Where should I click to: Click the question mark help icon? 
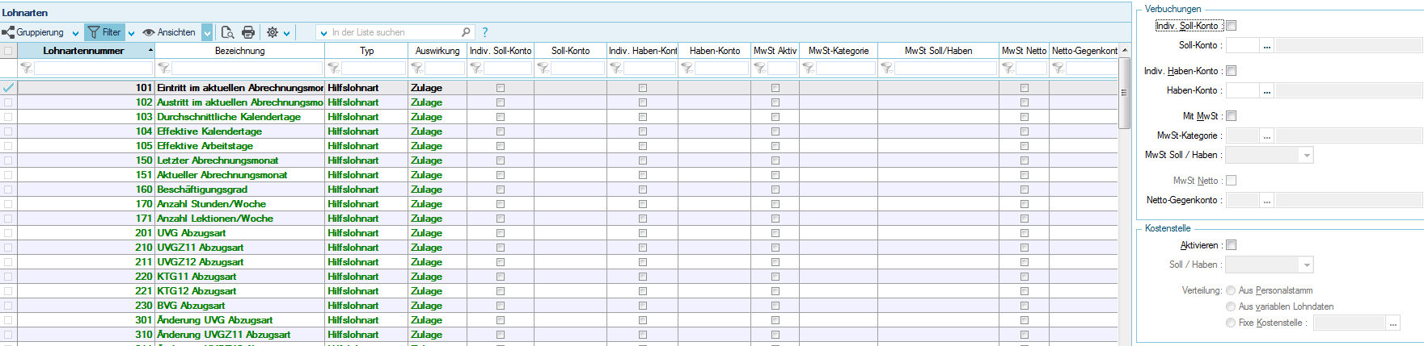(x=485, y=32)
